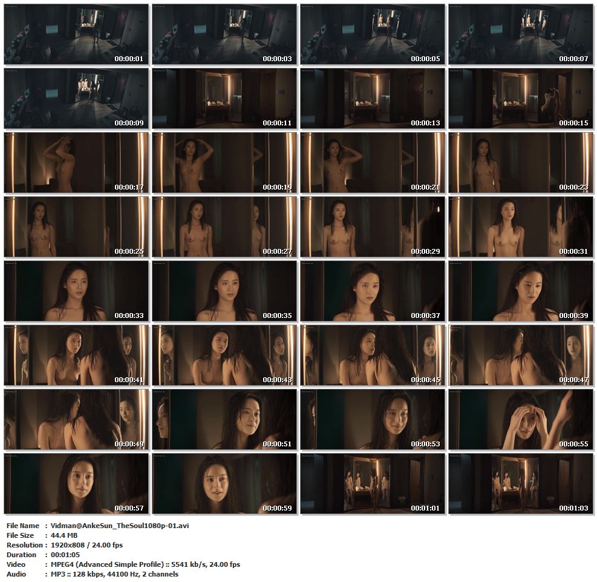
Task: Select the frame stamped 00:00:13
Action: point(373,98)
